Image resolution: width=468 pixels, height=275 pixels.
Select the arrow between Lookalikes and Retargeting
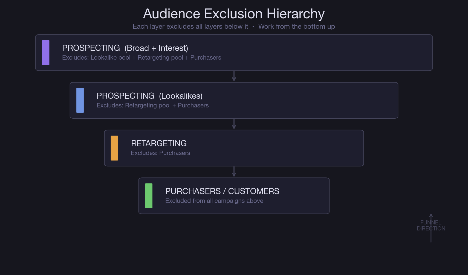234,124
